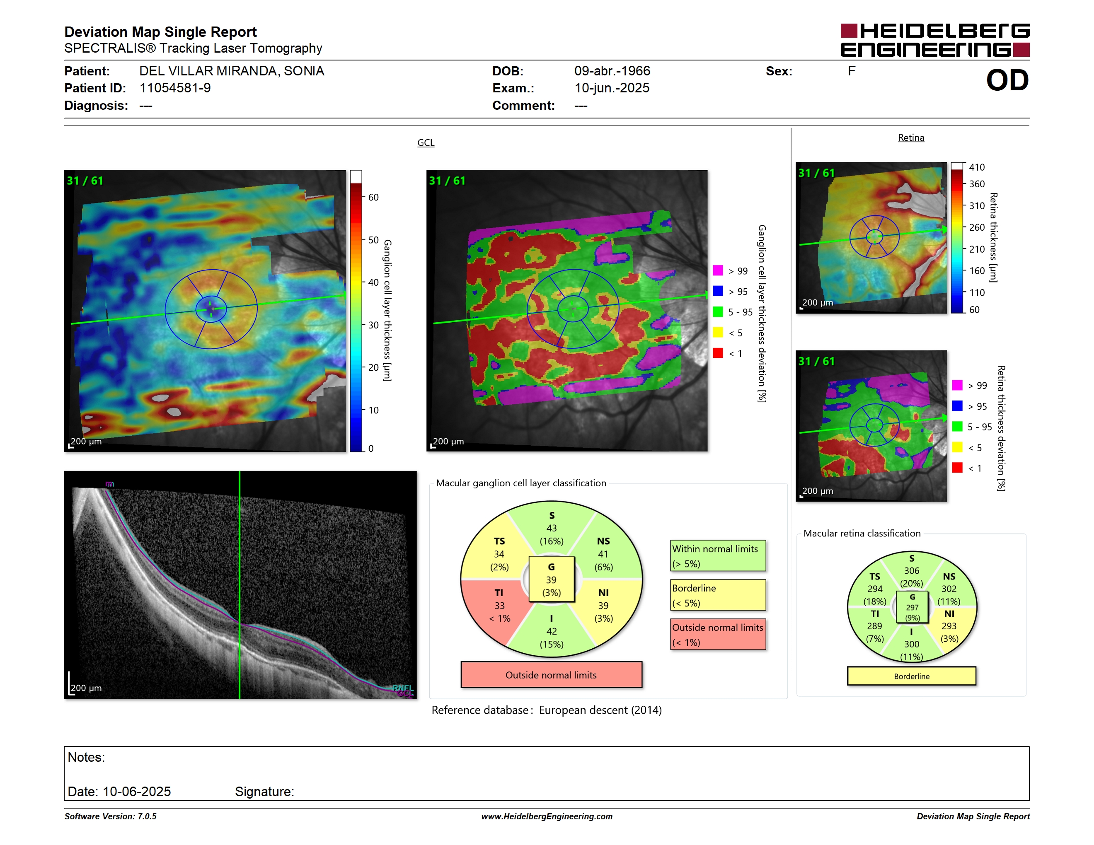Click the green 5 - 95 swatch in GCL legend
The width and height of the screenshot is (1094, 845).
click(717, 311)
